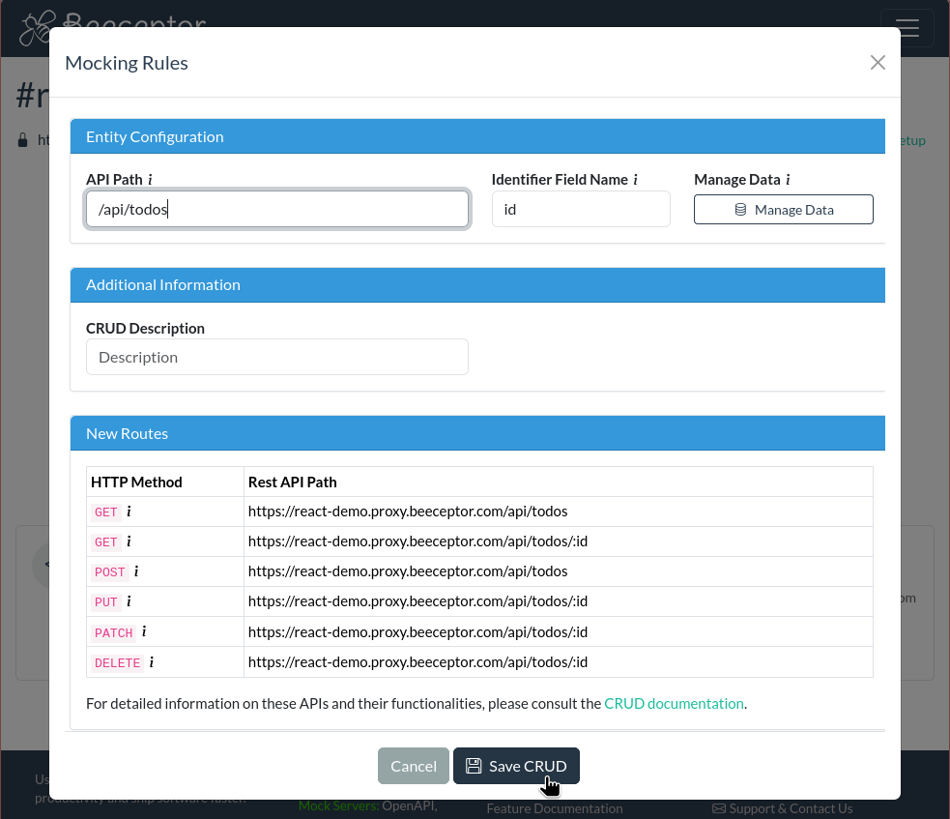Dismiss the modal with the X
Viewport: 950px width, 819px height.
pos(878,62)
